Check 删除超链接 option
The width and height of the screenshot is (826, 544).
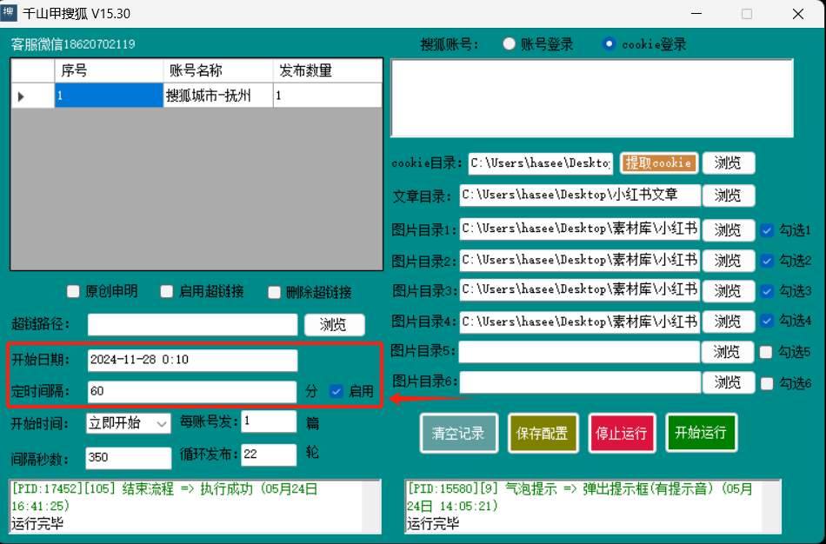pos(274,292)
